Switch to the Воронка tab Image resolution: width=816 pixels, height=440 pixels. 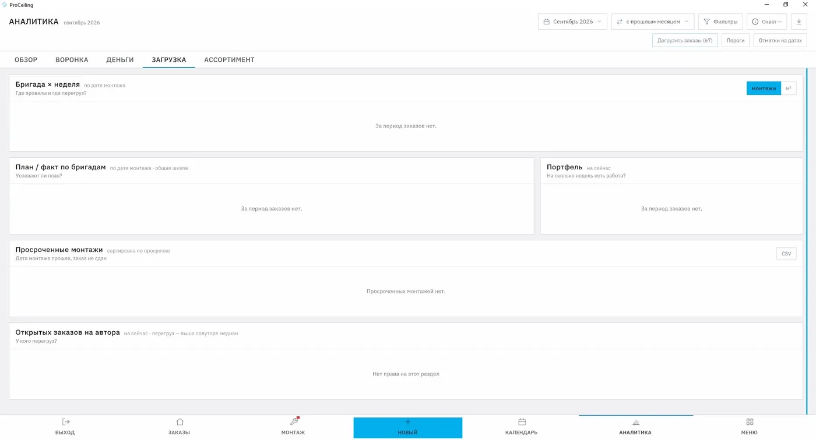coord(72,60)
